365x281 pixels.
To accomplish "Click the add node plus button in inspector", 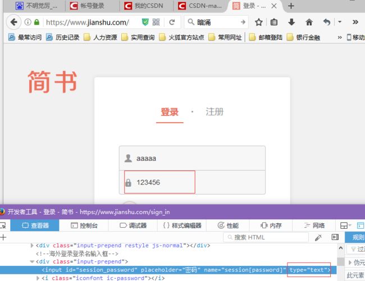I will click(x=3, y=237).
